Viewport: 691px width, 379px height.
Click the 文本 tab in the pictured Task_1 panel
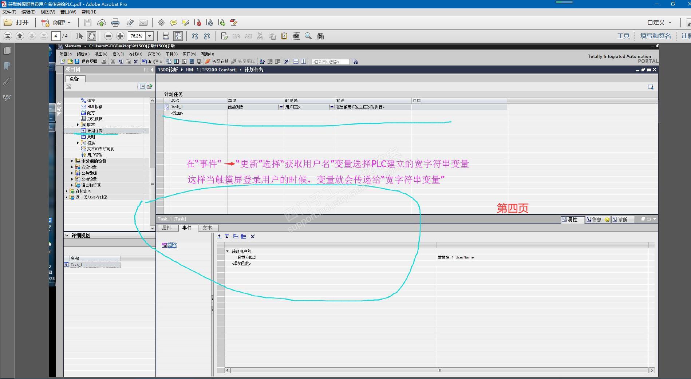[x=208, y=228]
